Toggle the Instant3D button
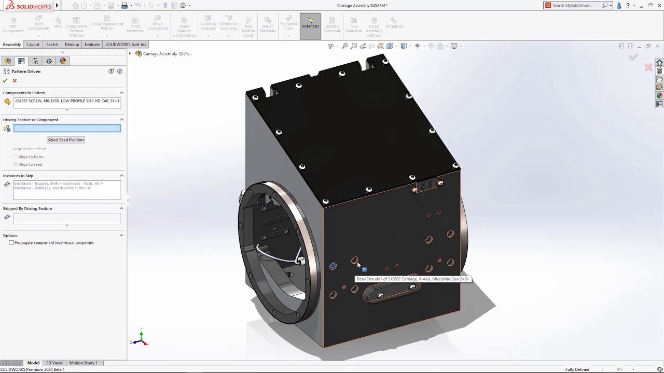Viewport: 664px width, 373px height. coord(310,26)
